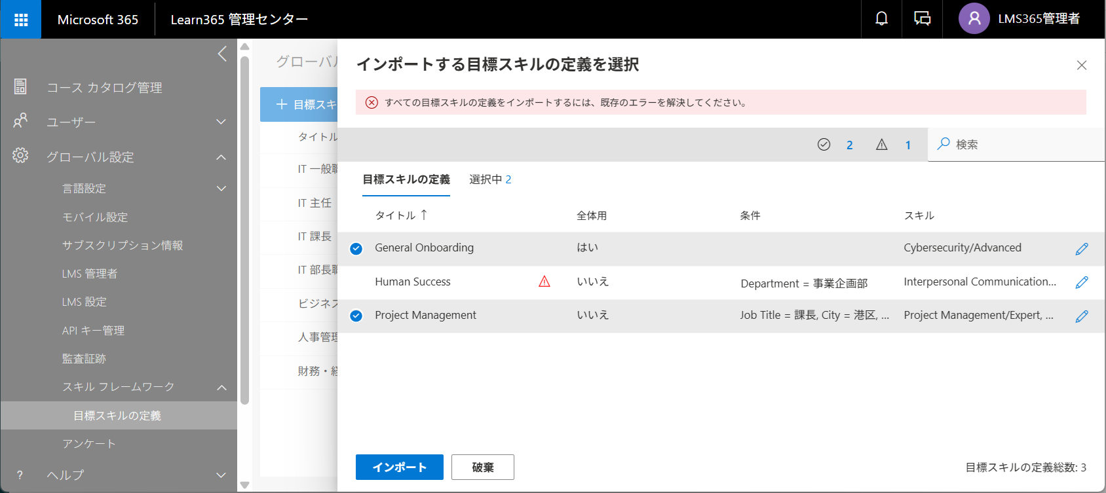Open the LMS365管理者 account avatar

[x=974, y=19]
